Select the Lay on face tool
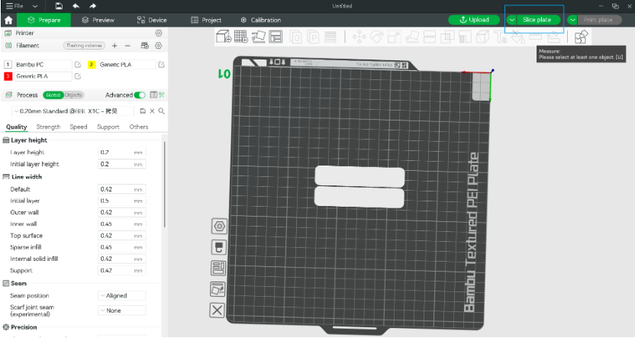 412,37
